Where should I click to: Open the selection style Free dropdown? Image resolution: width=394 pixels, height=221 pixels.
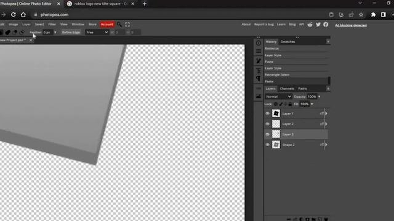pyautogui.click(x=97, y=33)
